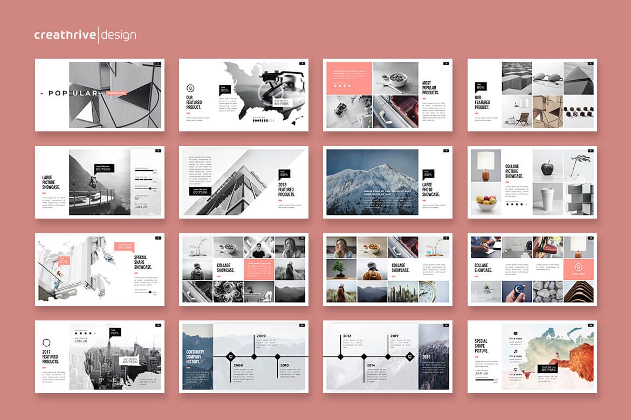This screenshot has height=420, width=631.
Task: Click the clock photo in the color Collage Showcase
Action: click(x=434, y=291)
